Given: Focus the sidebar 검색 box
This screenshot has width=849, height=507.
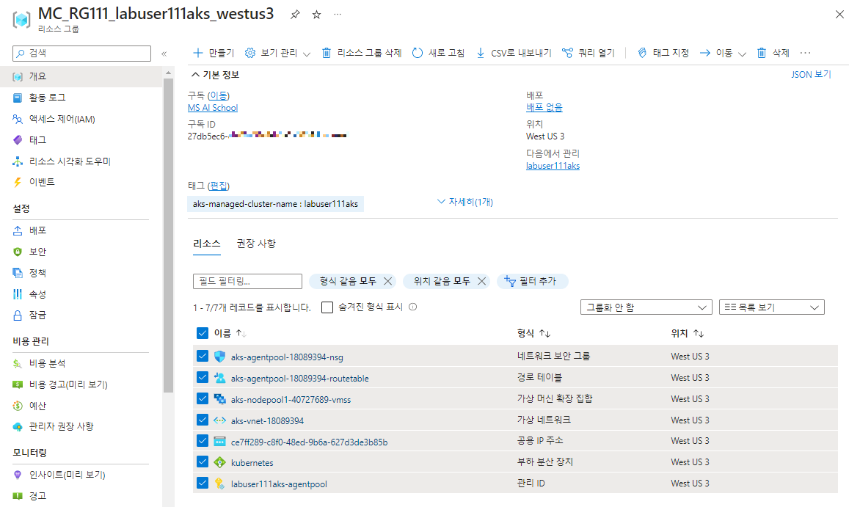Looking at the screenshot, I should [81, 53].
